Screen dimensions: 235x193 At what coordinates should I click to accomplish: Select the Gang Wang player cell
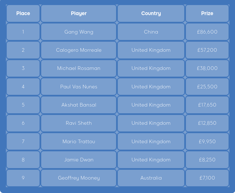coord(79,32)
